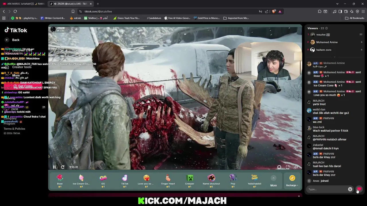
Task: Click the streamer ZRIZIR avatar in player
Action: point(53,29)
